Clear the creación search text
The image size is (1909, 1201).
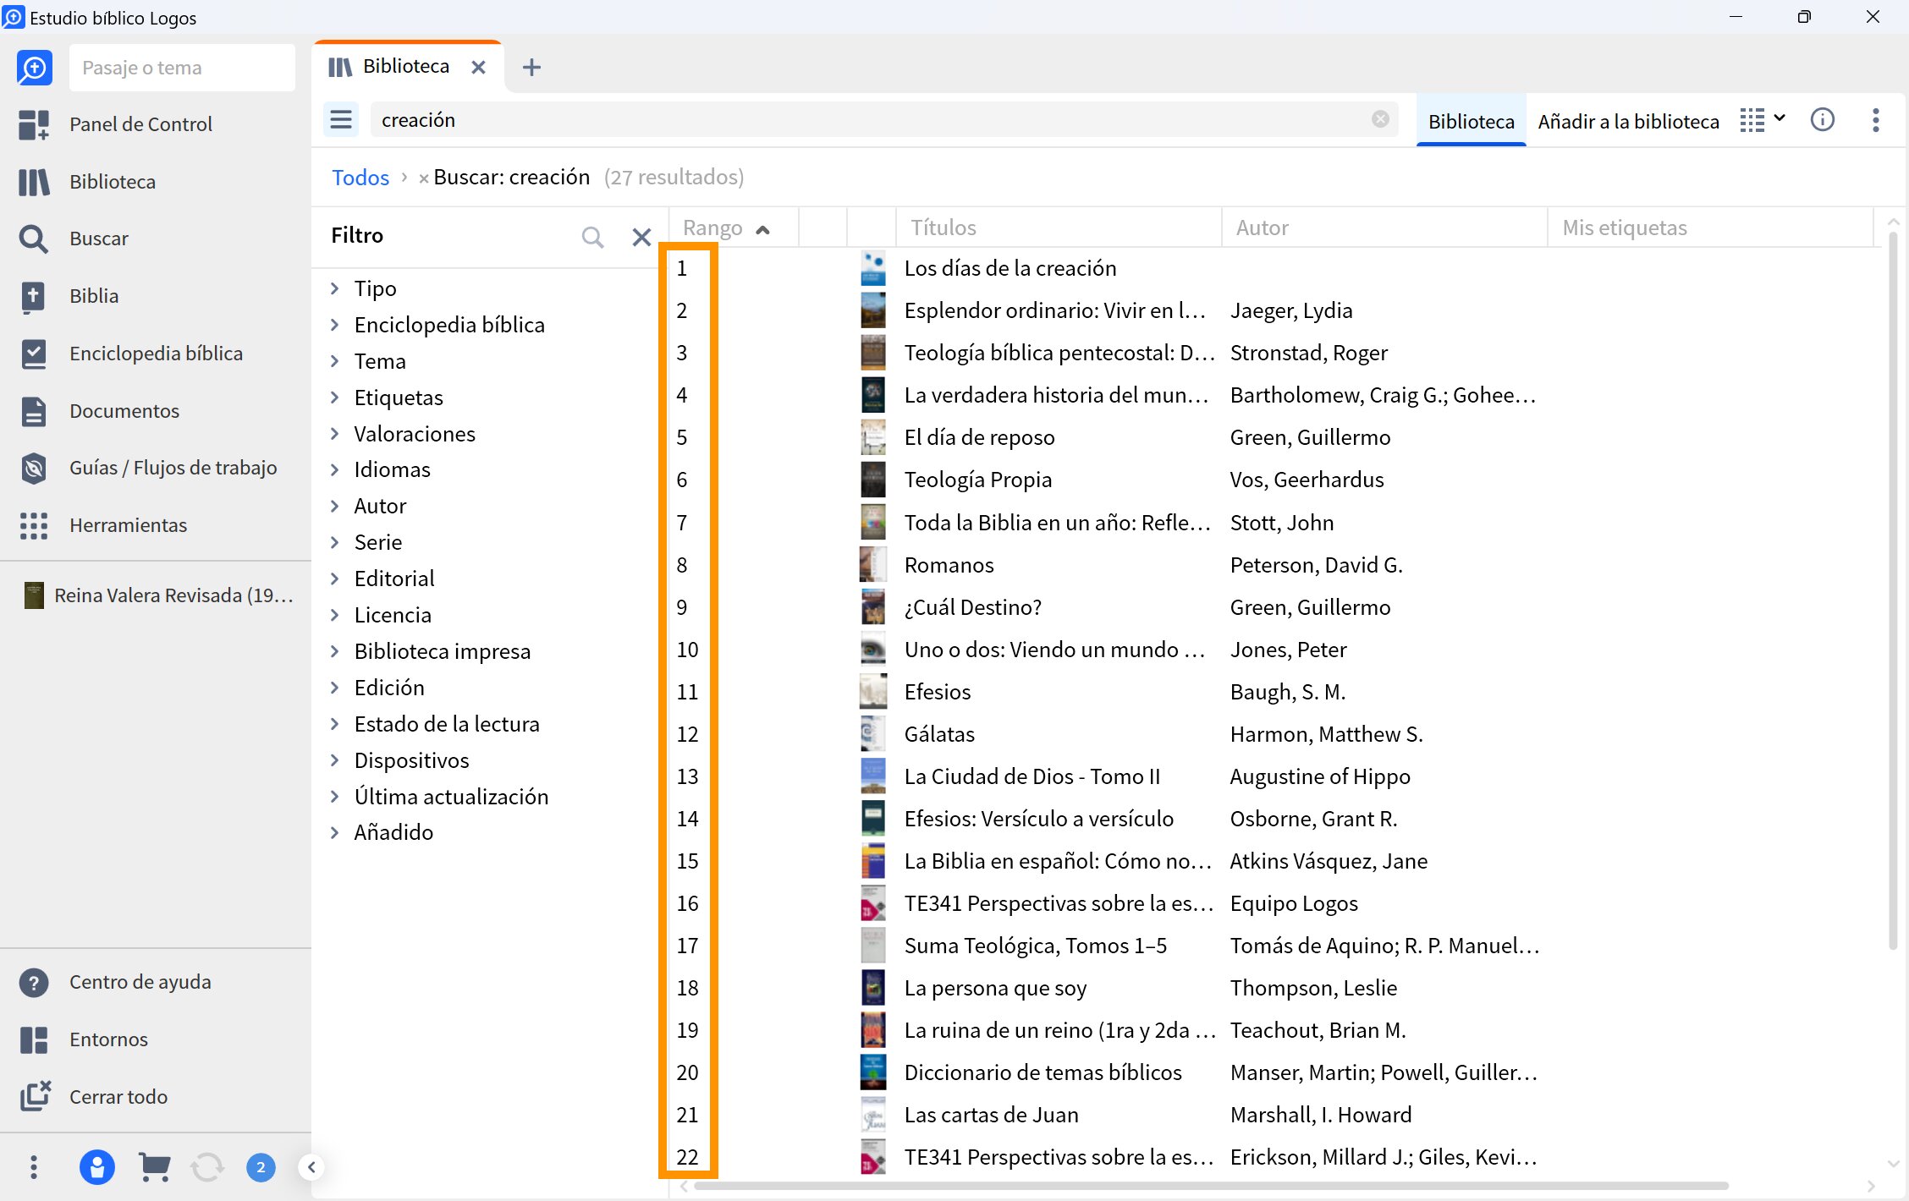1380,120
